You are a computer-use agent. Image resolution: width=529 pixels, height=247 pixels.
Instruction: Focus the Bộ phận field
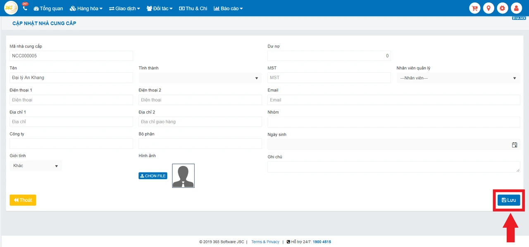pos(200,144)
